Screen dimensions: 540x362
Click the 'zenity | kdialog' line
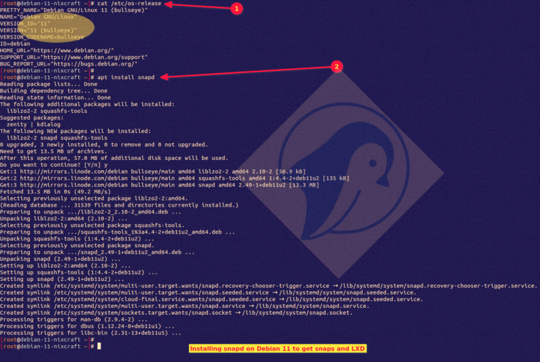coord(33,124)
